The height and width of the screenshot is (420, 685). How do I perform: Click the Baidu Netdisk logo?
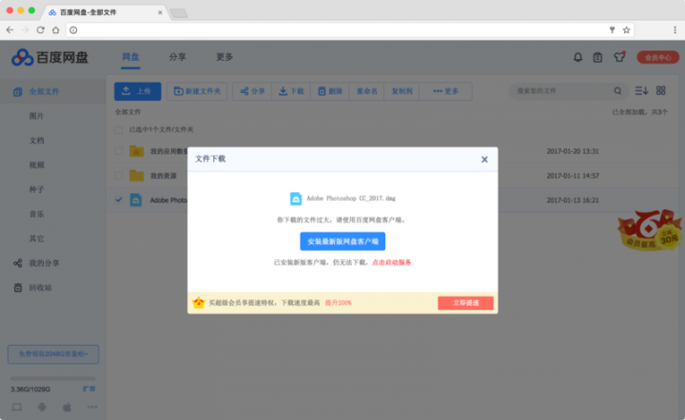click(x=49, y=57)
